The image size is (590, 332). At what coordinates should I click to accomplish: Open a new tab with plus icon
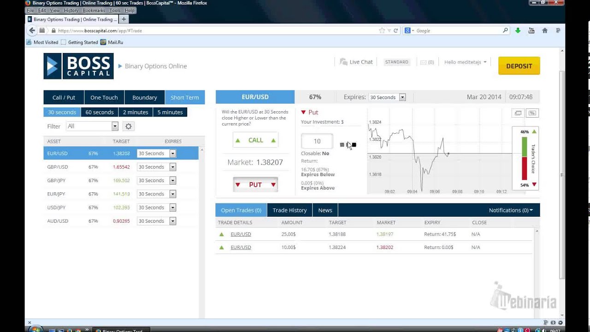[124, 19]
